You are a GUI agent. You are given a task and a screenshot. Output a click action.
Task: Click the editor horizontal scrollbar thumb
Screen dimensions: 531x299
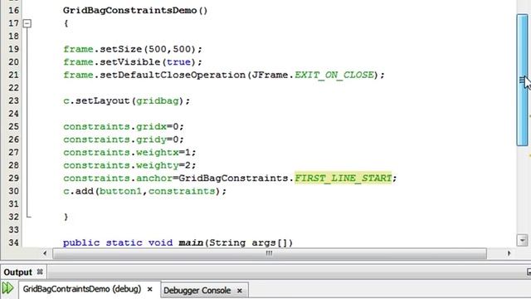(x=270, y=253)
